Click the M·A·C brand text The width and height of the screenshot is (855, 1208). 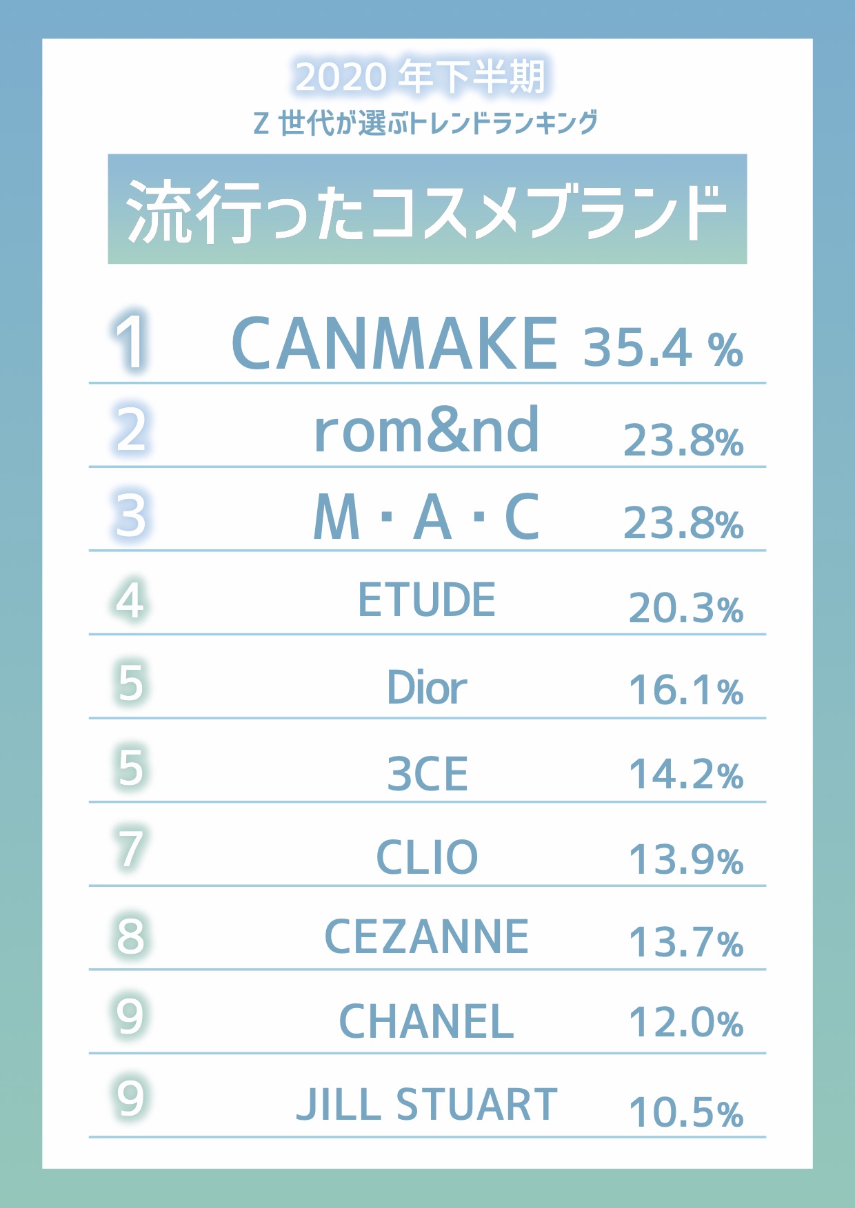426,517
